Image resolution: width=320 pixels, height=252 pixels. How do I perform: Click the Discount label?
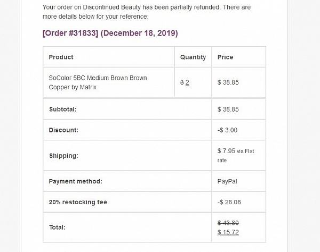[x=63, y=130]
